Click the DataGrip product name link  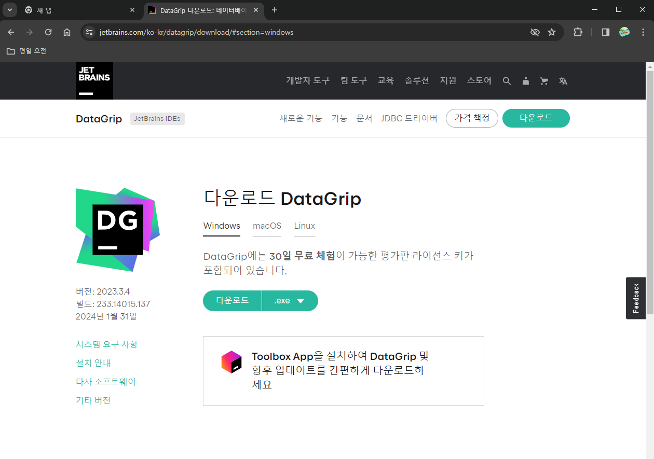point(99,119)
